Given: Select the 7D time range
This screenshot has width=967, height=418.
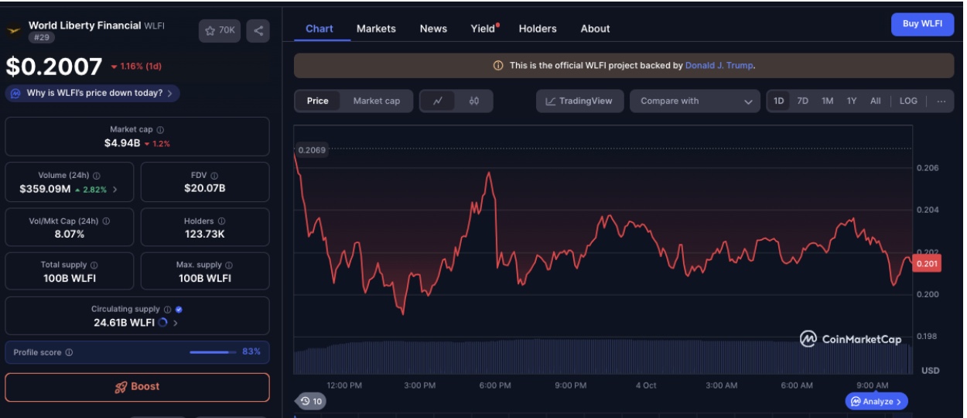Looking at the screenshot, I should click(x=803, y=101).
